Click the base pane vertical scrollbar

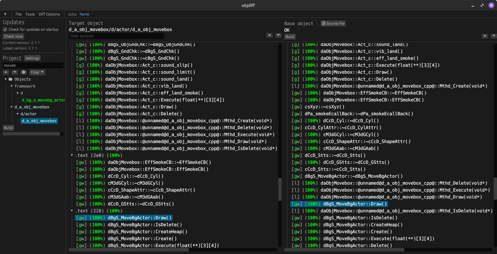495,189
